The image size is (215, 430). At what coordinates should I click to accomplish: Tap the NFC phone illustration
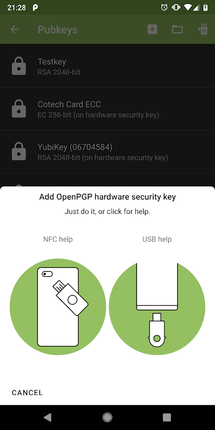pos(58,306)
